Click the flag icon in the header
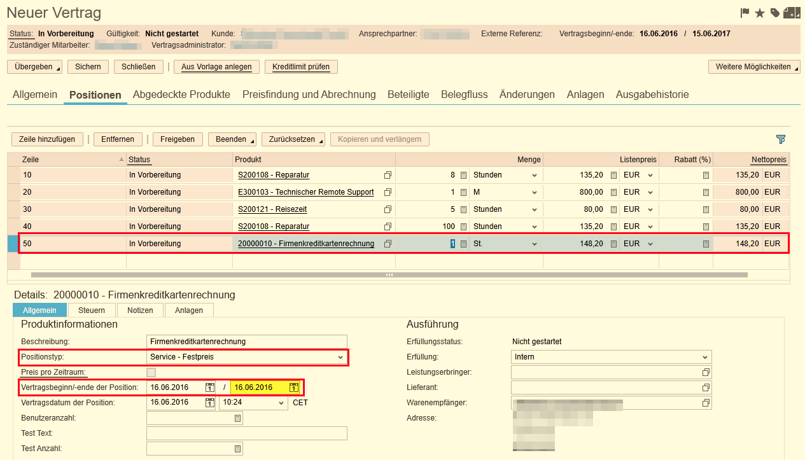 tap(745, 13)
